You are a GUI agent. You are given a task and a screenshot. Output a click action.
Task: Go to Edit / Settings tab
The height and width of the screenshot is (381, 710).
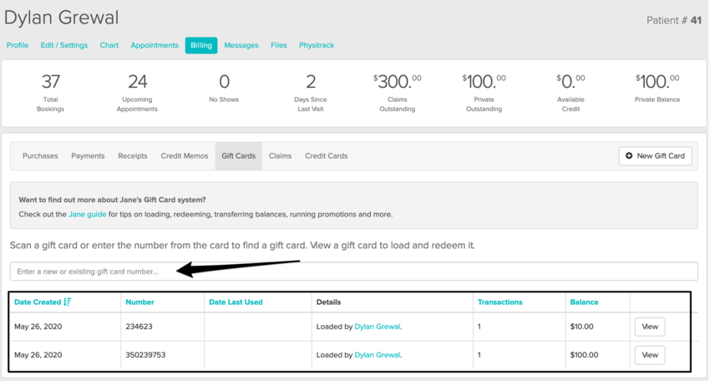64,45
